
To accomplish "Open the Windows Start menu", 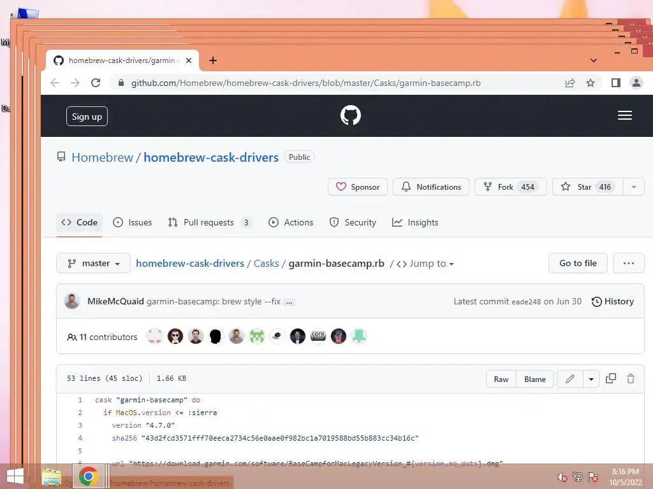I will (15, 476).
